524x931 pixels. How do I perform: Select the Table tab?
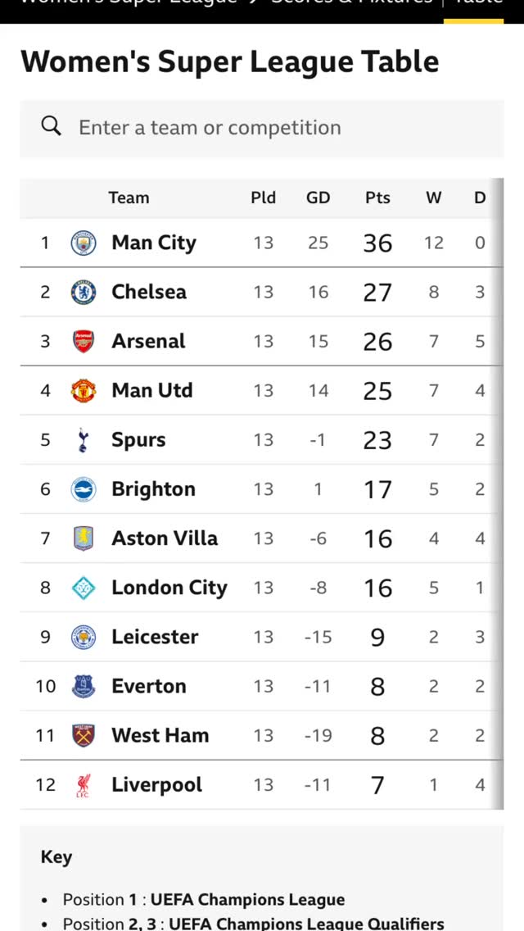coord(477,4)
